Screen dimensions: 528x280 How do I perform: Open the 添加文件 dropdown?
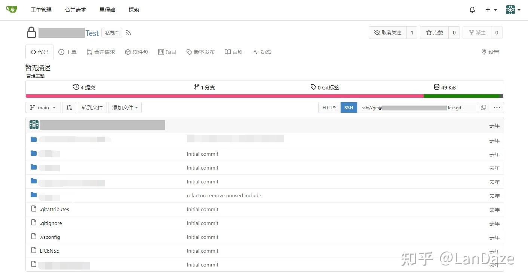[x=125, y=107]
